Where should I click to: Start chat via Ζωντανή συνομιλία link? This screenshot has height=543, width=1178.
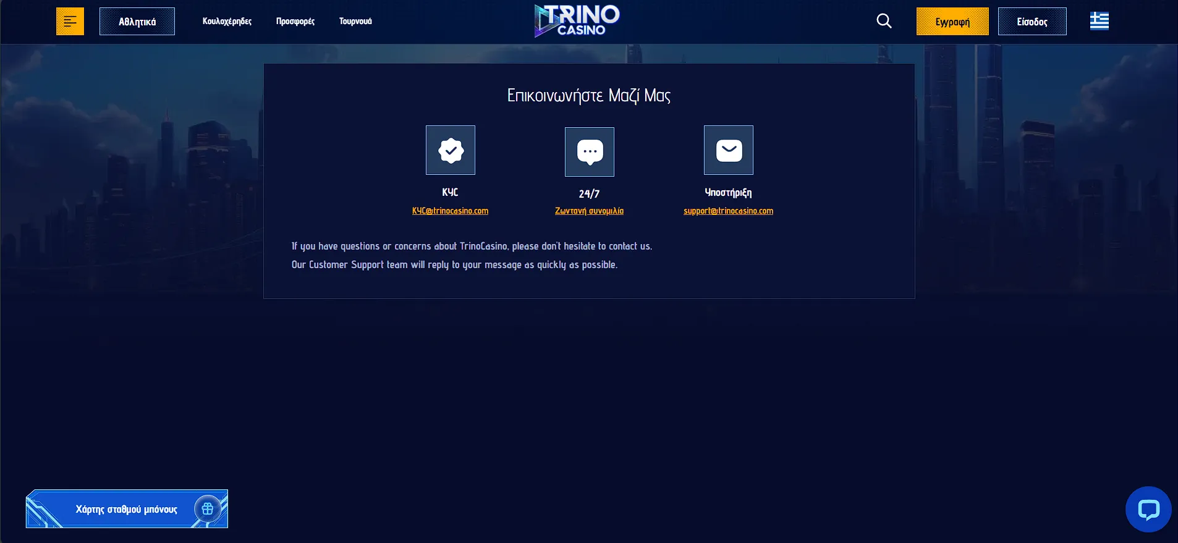coord(589,211)
